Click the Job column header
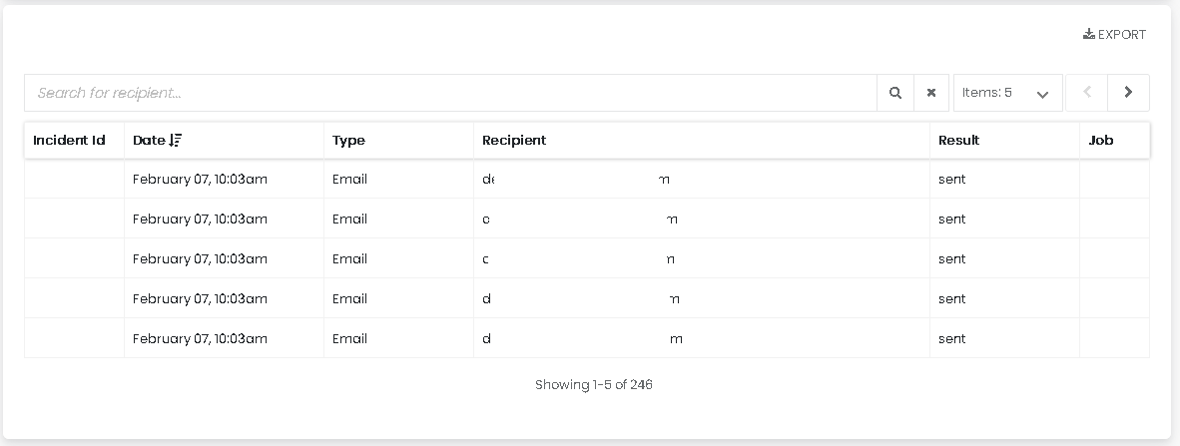 tap(1101, 141)
